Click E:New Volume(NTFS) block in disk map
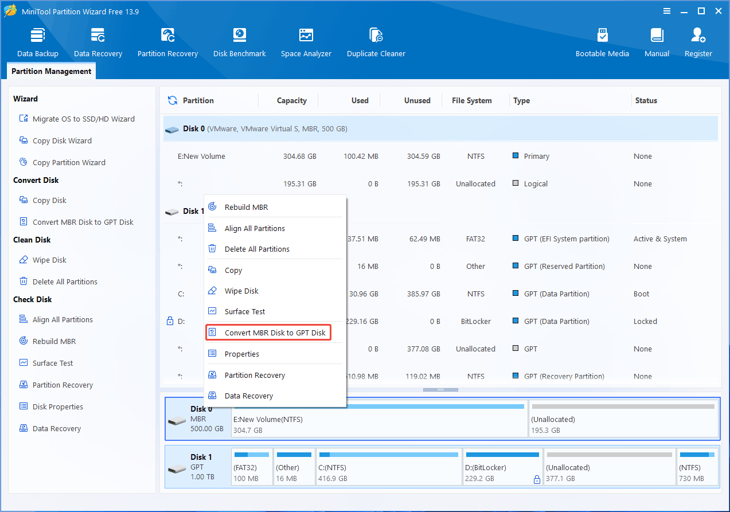 (379, 420)
